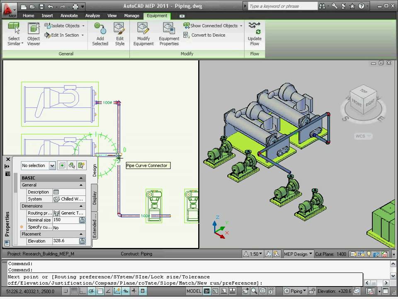
Task: Click the binoculars search icon
Action: [x=322, y=6]
